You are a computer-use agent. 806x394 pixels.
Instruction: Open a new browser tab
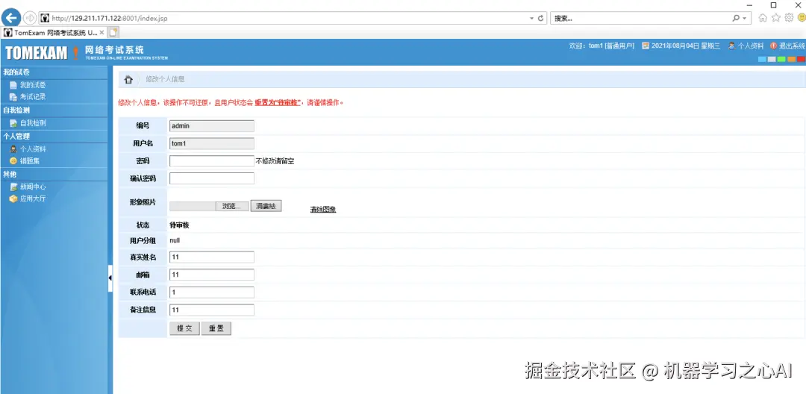click(113, 32)
